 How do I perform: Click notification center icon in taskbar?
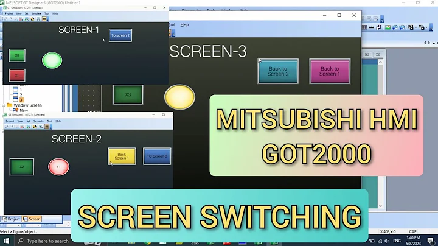431,241
